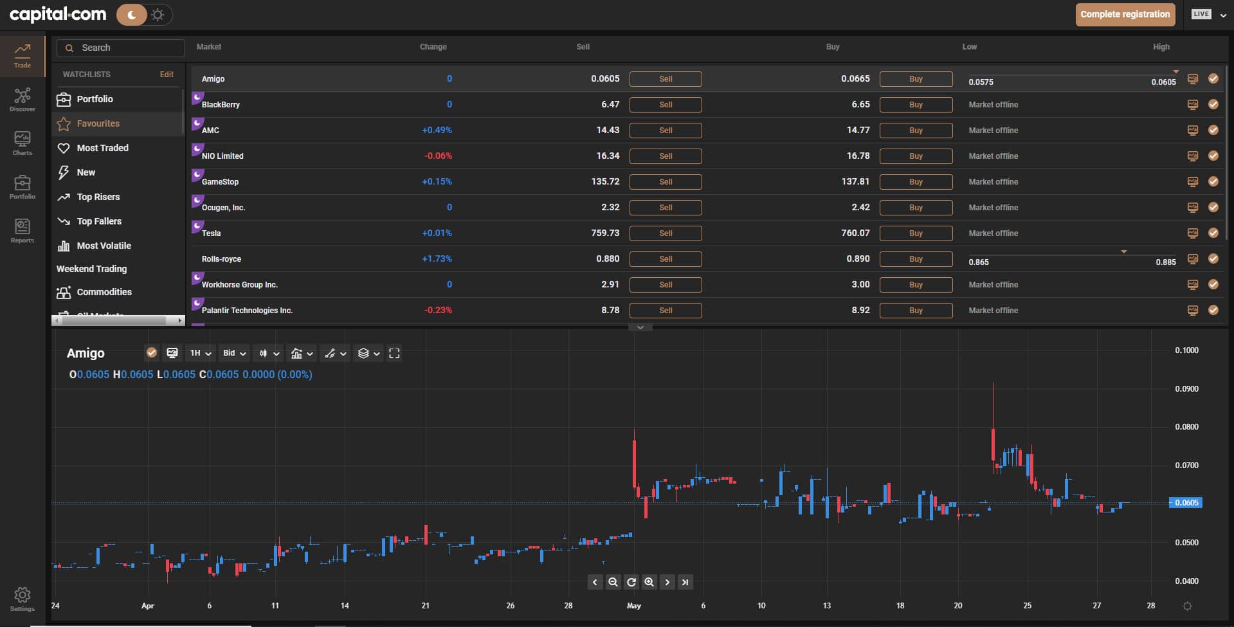Click Complete registration button
Image resolution: width=1234 pixels, height=627 pixels.
click(x=1125, y=14)
